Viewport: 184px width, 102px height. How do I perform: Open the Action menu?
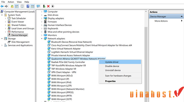(11, 2)
